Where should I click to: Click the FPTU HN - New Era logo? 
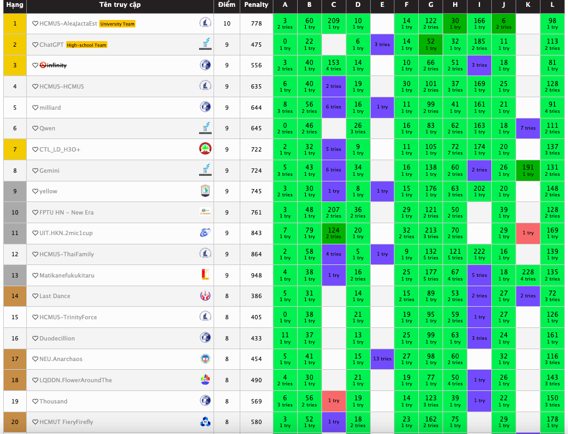tap(205, 212)
